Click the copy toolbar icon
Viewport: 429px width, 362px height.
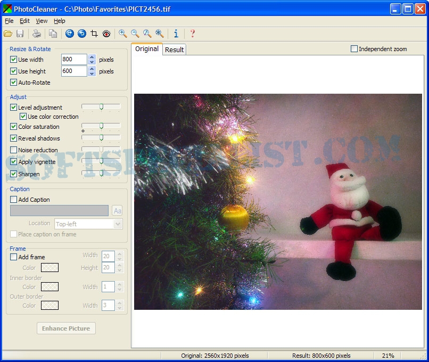point(53,34)
